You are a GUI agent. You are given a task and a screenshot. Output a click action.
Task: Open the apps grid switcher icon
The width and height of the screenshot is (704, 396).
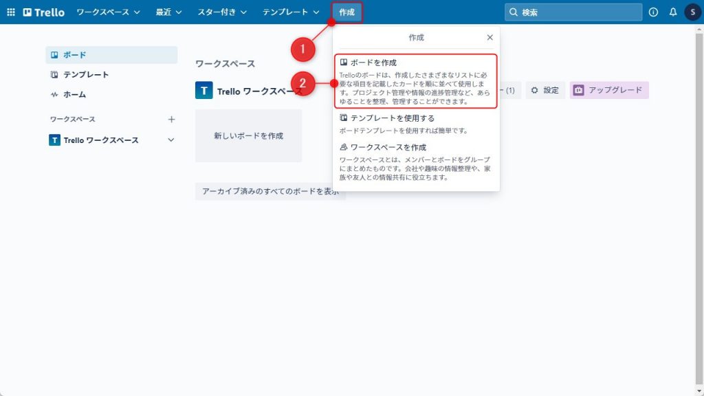[x=11, y=12]
